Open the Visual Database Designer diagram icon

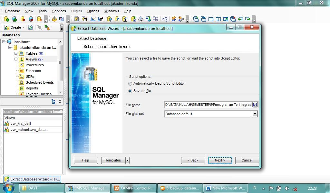click(165, 19)
